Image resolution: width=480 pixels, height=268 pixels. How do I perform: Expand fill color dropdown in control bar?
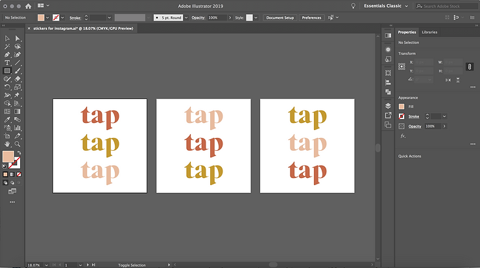tap(47, 17)
